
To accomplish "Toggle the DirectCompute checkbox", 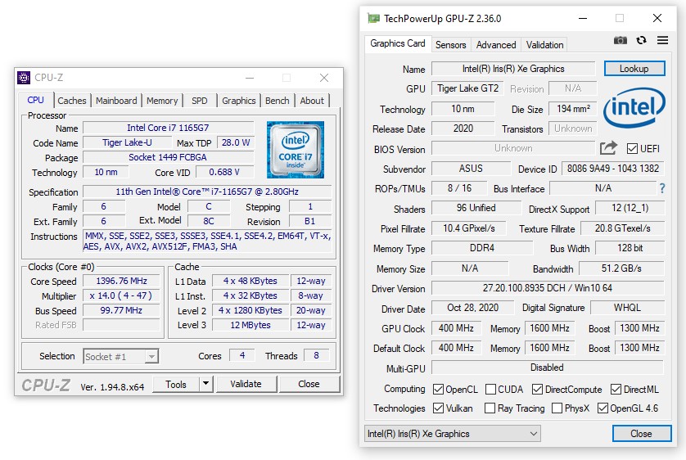I will [537, 389].
